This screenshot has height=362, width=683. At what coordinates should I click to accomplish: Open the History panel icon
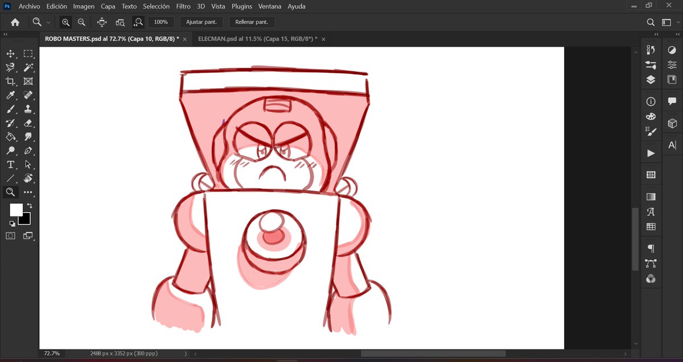651,50
